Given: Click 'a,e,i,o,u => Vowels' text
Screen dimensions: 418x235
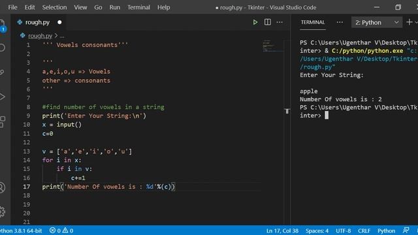Looking at the screenshot, I should click(76, 71).
